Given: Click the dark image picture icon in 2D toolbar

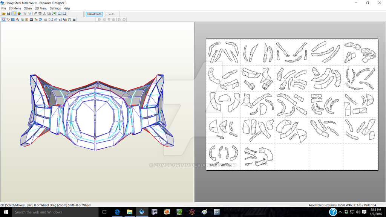Looking at the screenshot, I should pos(31,20).
